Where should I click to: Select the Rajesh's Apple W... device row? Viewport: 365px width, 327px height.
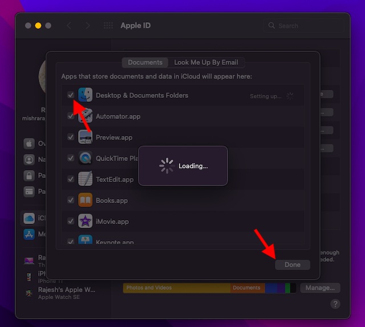coord(60,293)
